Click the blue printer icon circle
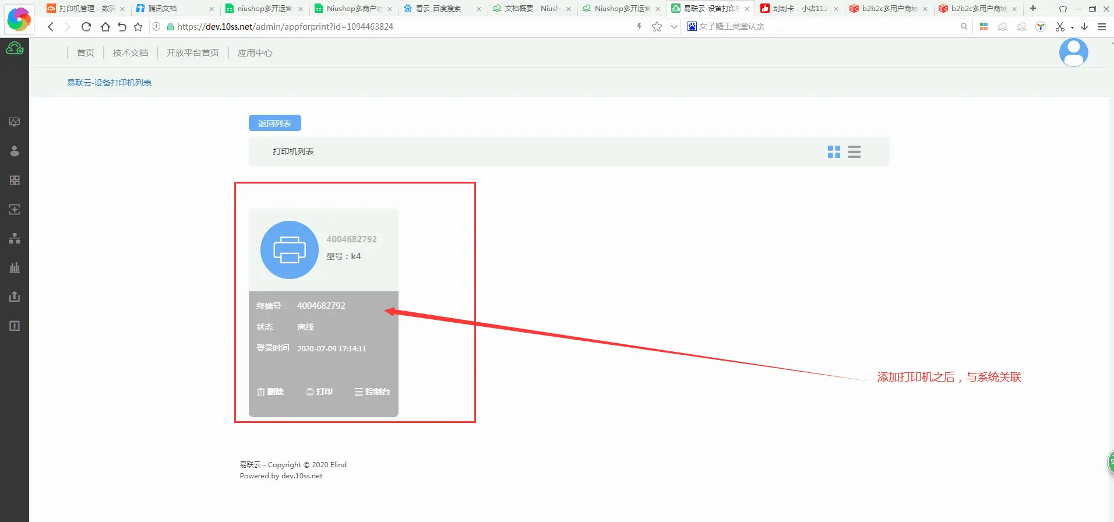This screenshot has width=1114, height=522. (x=290, y=250)
